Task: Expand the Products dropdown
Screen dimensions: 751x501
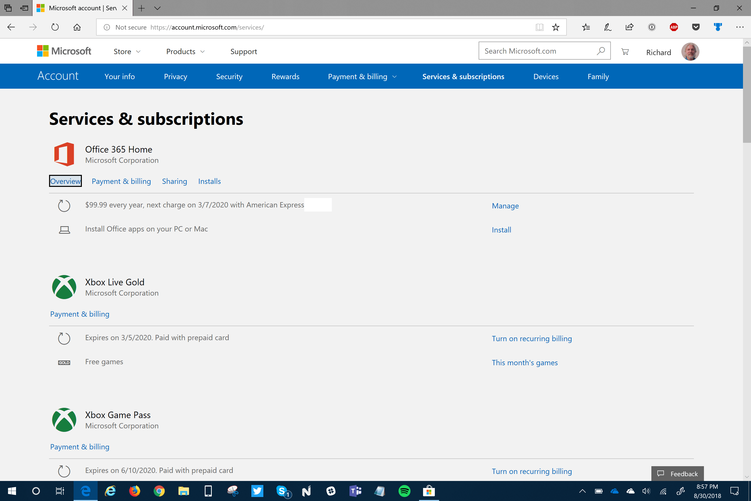Action: pyautogui.click(x=185, y=51)
